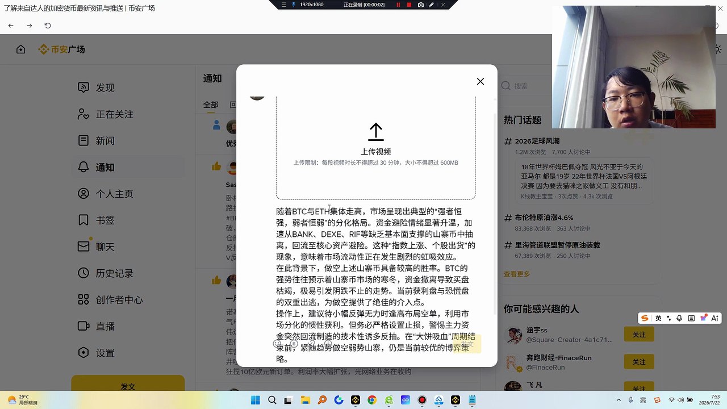Screen dimensions: 727x409
Task: Click the 聊天 envelope icon
Action: [x=83, y=247]
